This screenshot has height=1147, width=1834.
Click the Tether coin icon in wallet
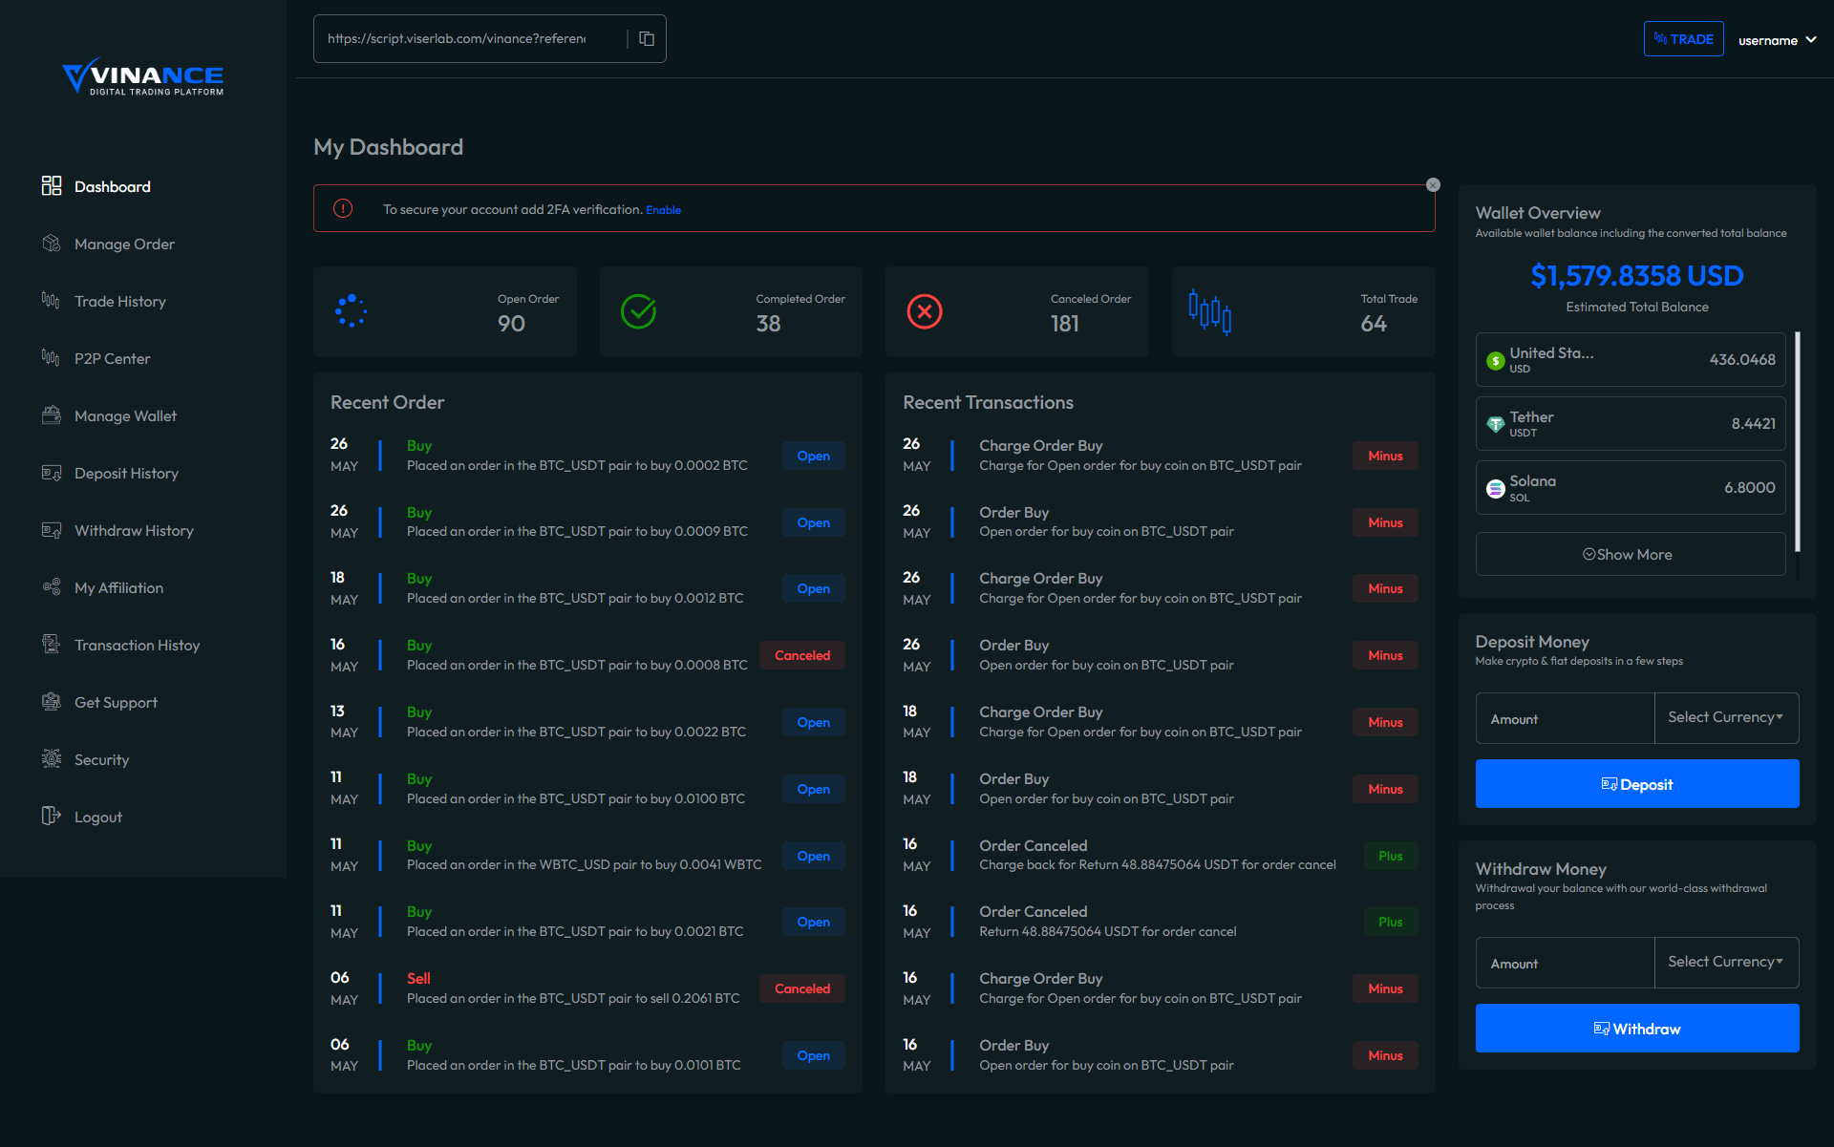coord(1496,424)
